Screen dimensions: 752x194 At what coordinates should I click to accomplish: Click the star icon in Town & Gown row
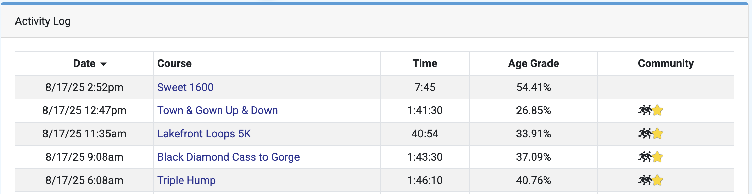coord(657,110)
